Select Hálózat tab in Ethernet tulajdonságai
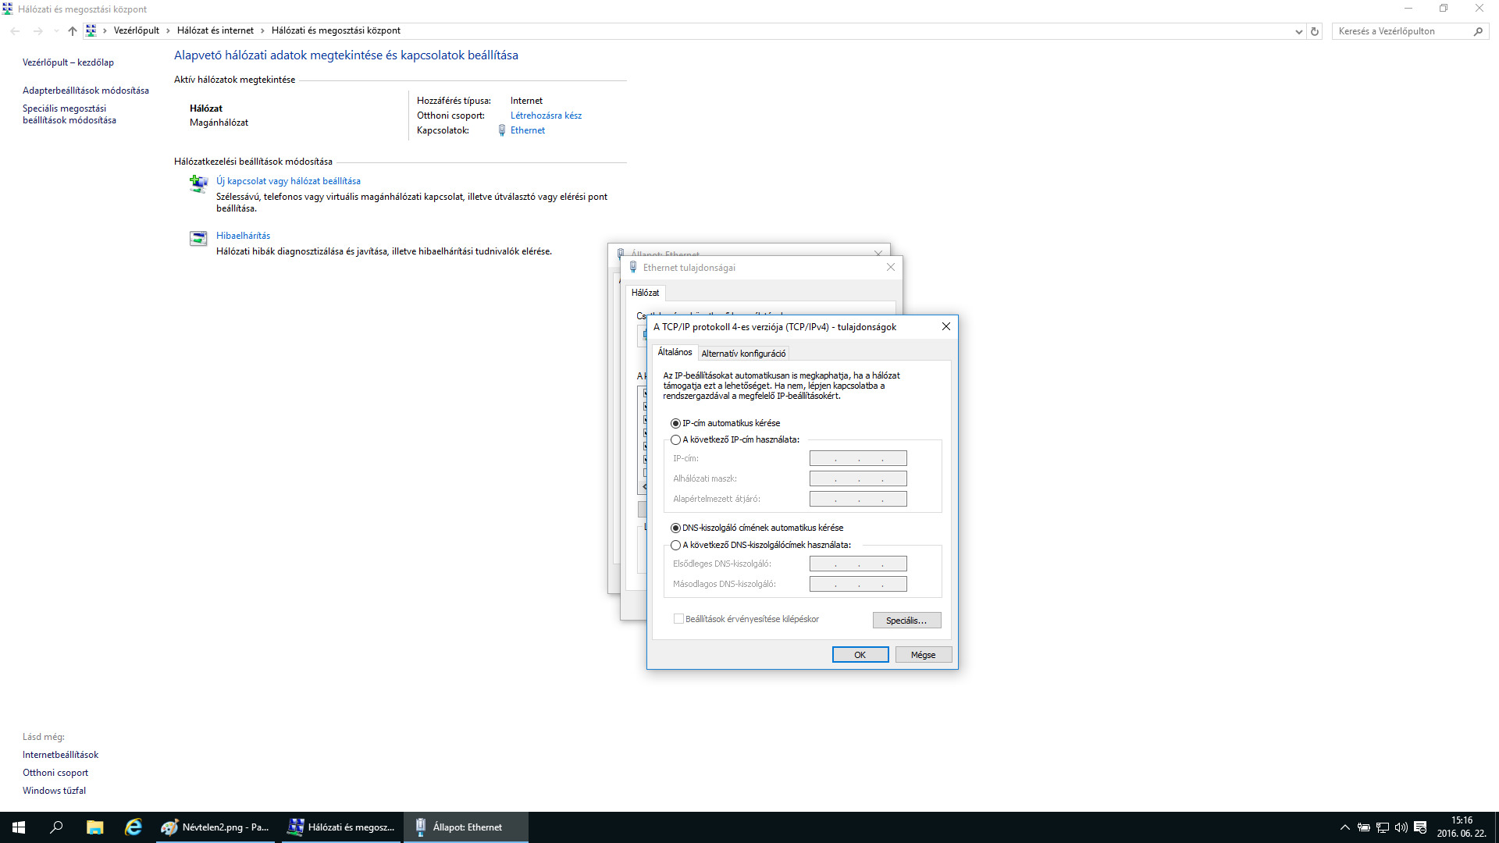 [646, 293]
